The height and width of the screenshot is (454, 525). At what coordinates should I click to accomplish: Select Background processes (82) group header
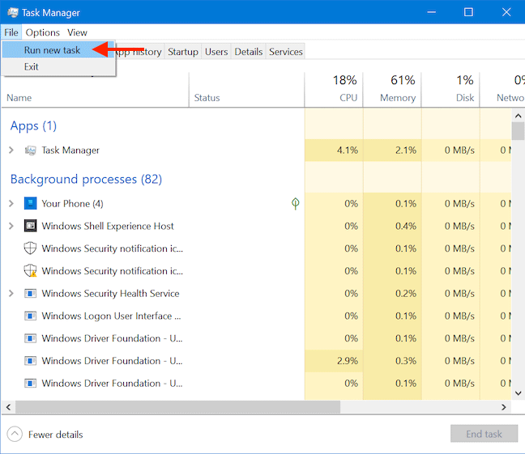[86, 180]
